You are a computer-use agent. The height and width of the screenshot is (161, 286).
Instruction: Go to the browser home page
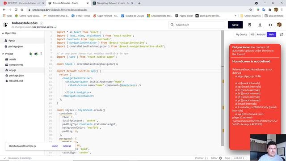(x=22, y=10)
